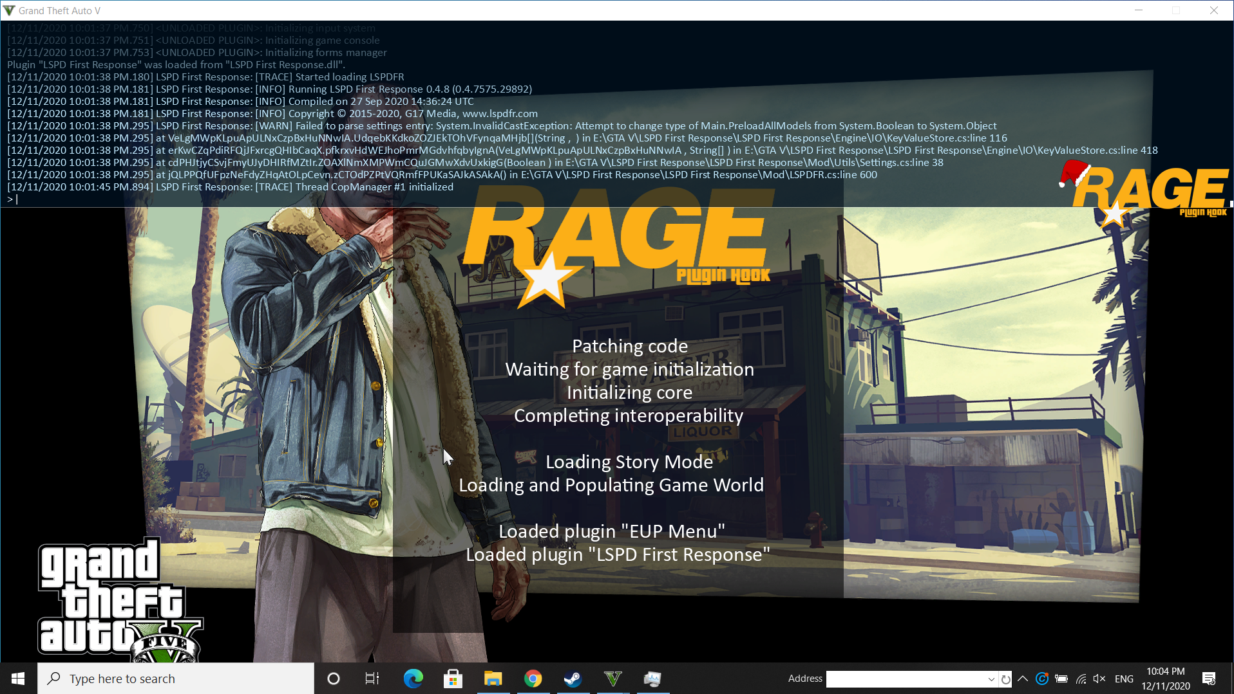Open the monitor app beside GTA V icon
Screen dimensions: 1234x694
(x=652, y=679)
